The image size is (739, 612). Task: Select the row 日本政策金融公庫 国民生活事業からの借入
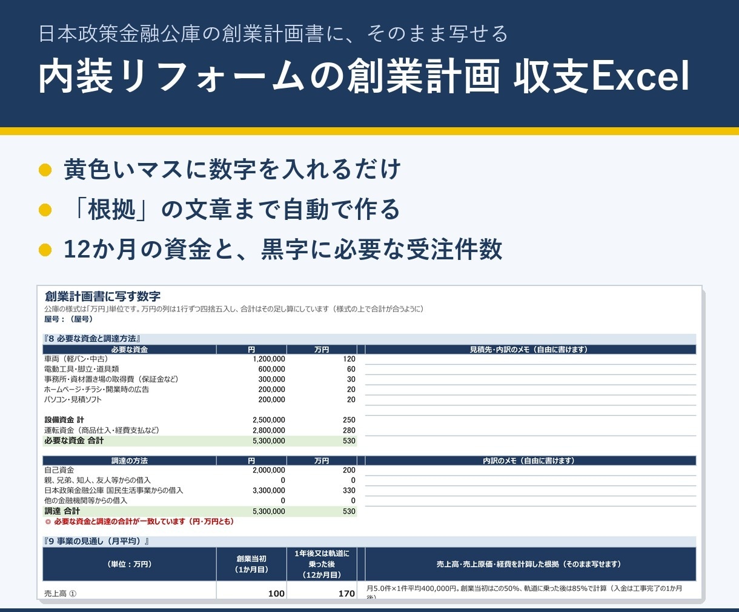pos(114,491)
